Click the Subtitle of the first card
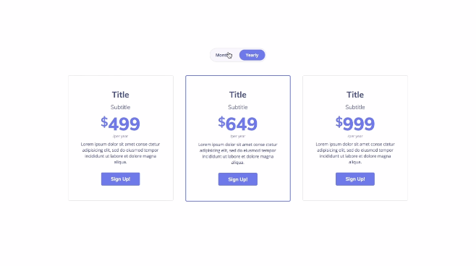The image size is (476, 266). pyautogui.click(x=121, y=107)
